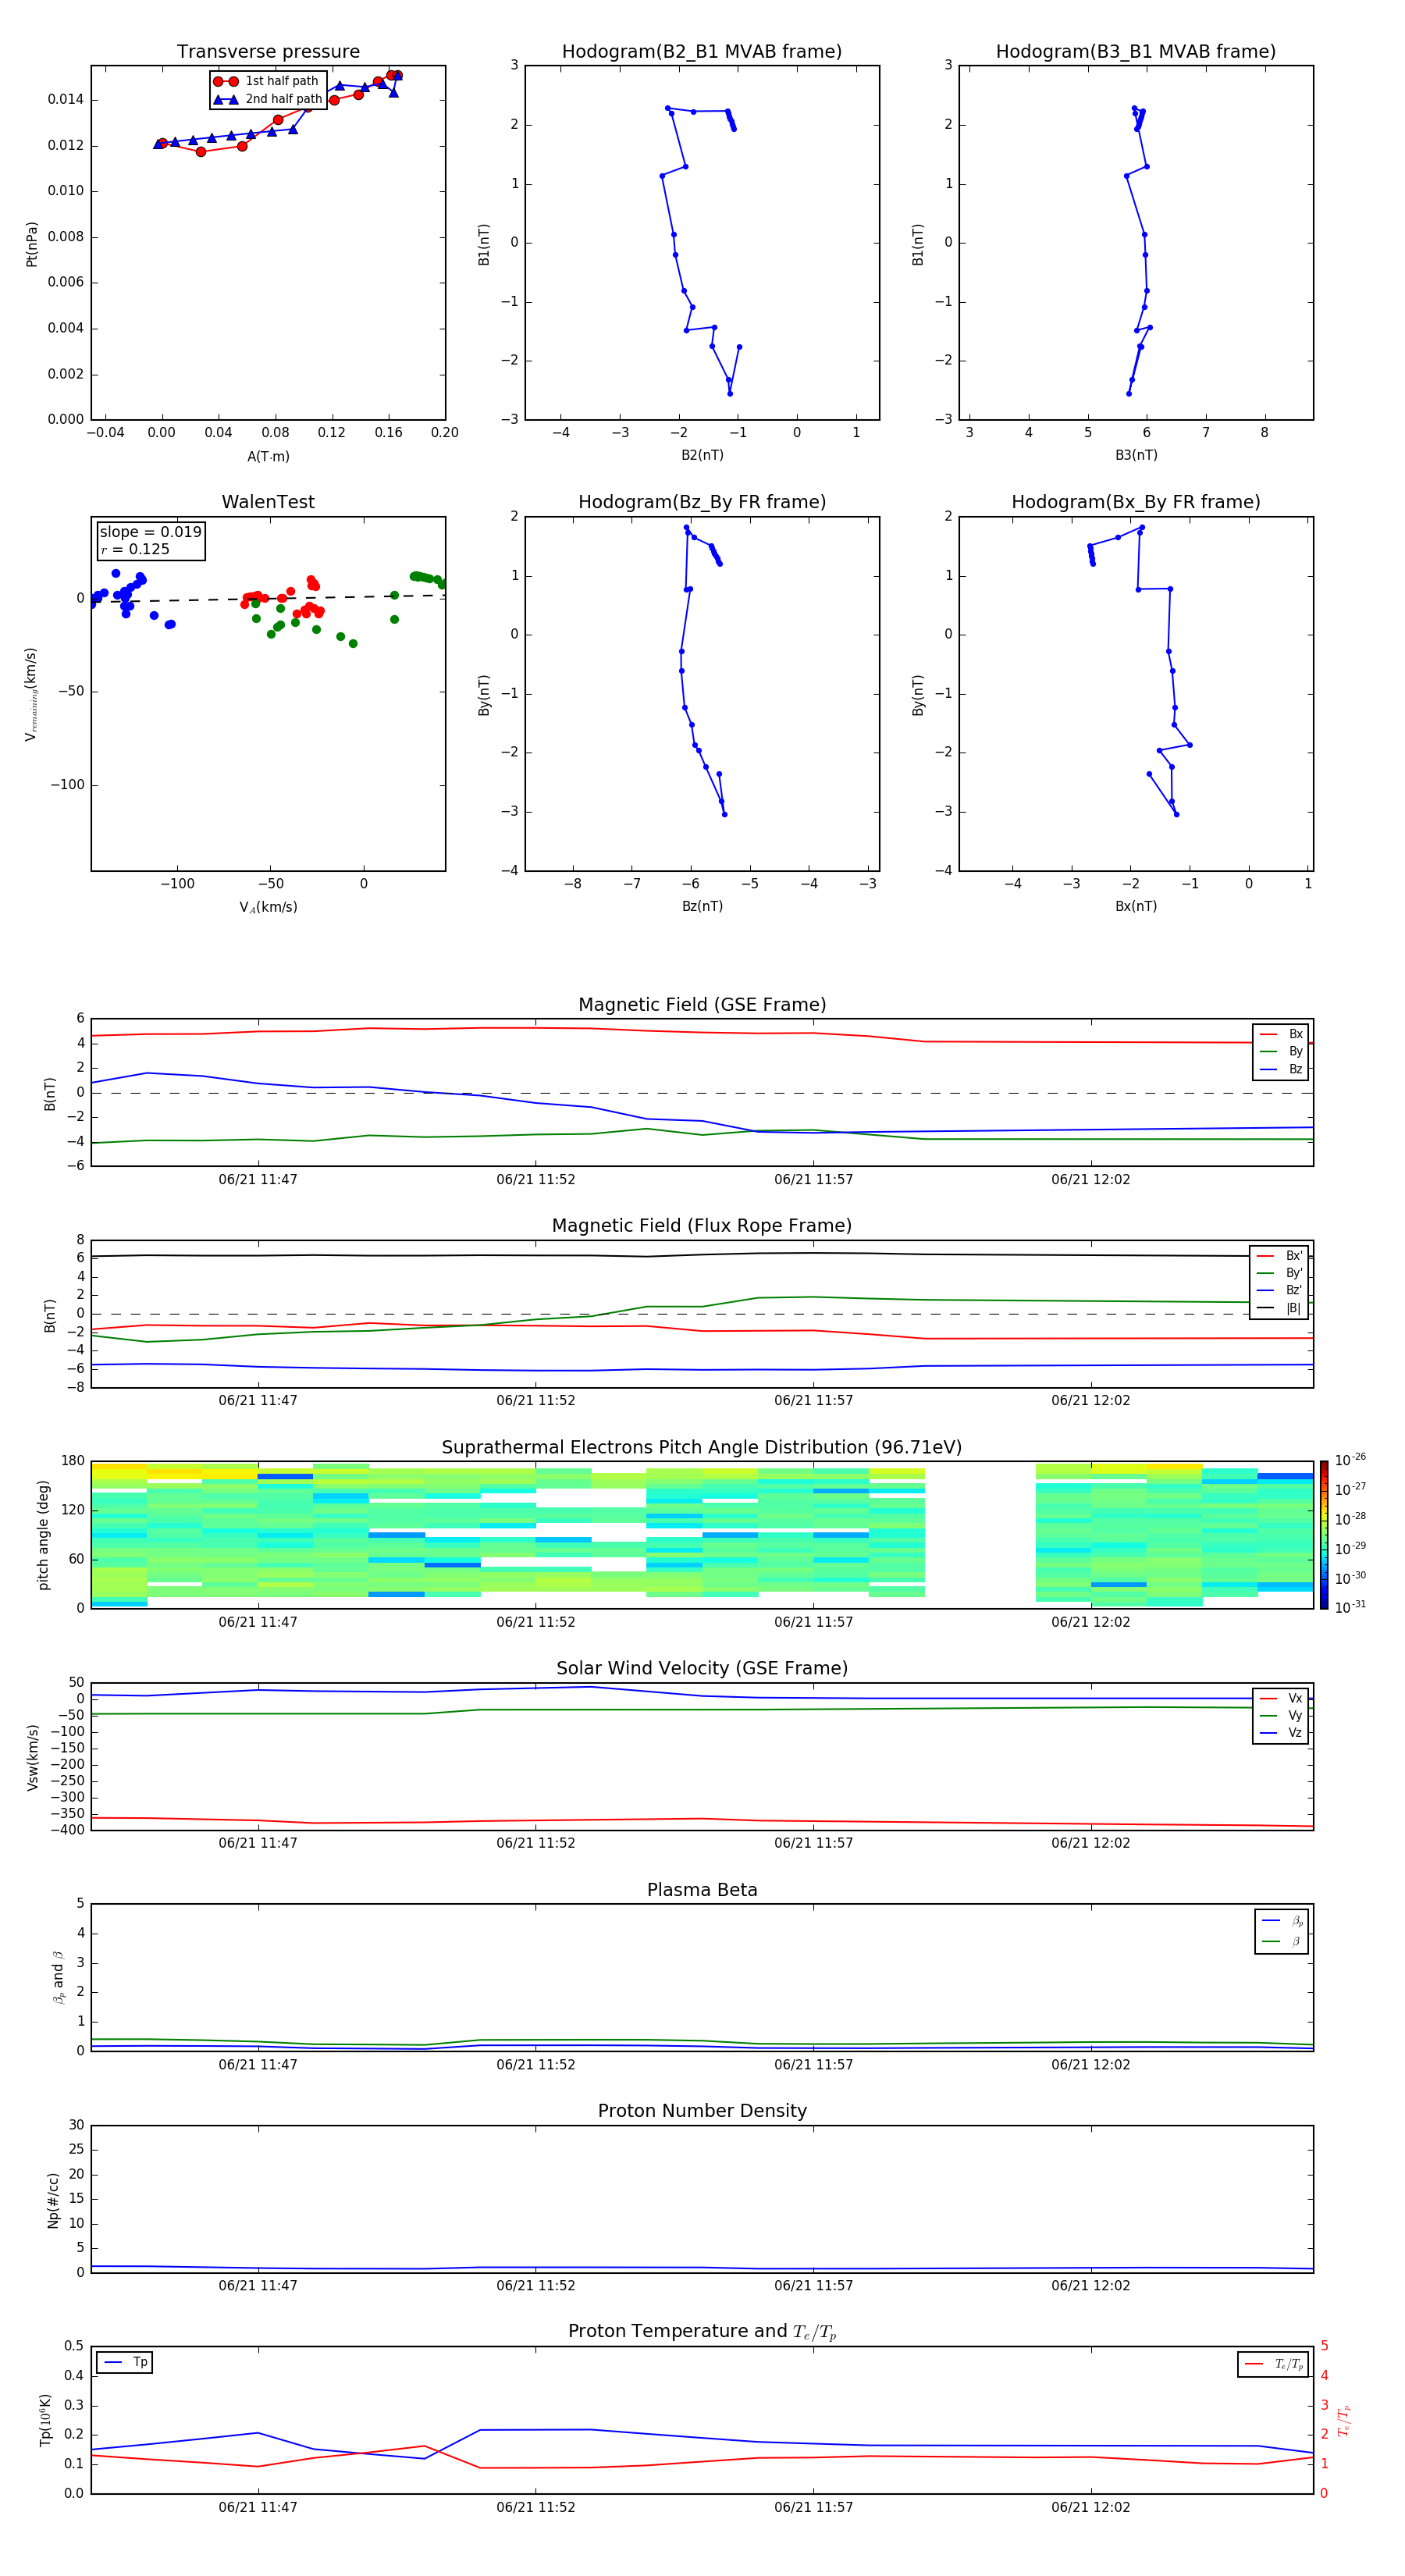
Task: Click the 'Plasma Beta' plot title
Action: (x=702, y=1890)
